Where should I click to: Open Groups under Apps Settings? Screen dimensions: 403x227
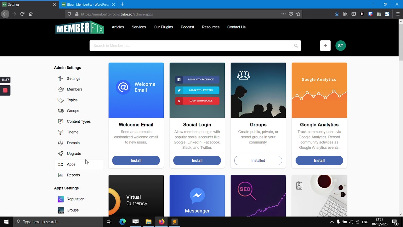pos(73,210)
